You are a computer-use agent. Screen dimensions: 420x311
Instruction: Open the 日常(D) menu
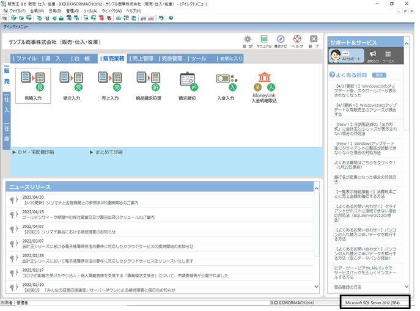(55, 11)
